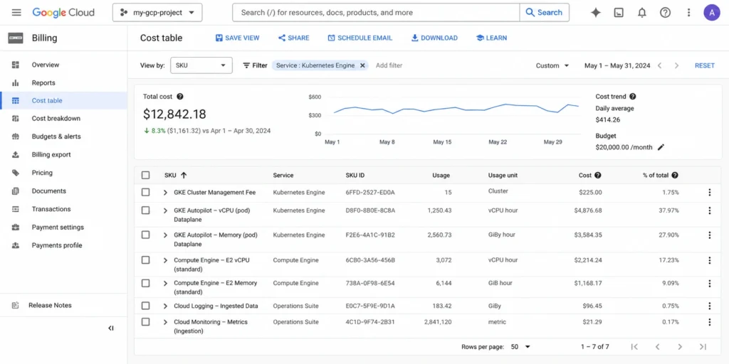
Task: Sort by the SKU column header
Action: [175, 176]
